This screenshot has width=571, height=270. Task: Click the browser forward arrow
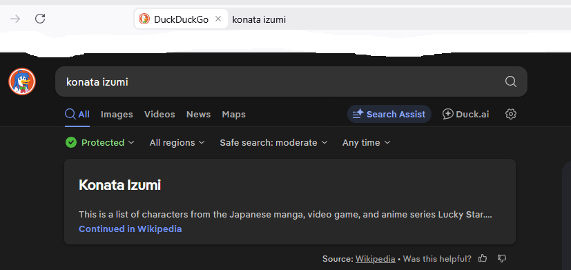(15, 19)
